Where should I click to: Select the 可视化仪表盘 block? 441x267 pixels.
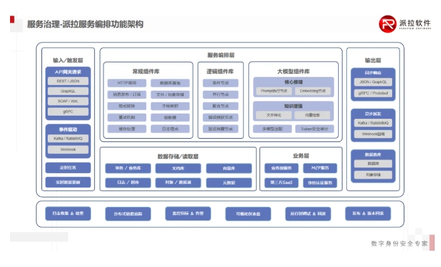click(248, 214)
